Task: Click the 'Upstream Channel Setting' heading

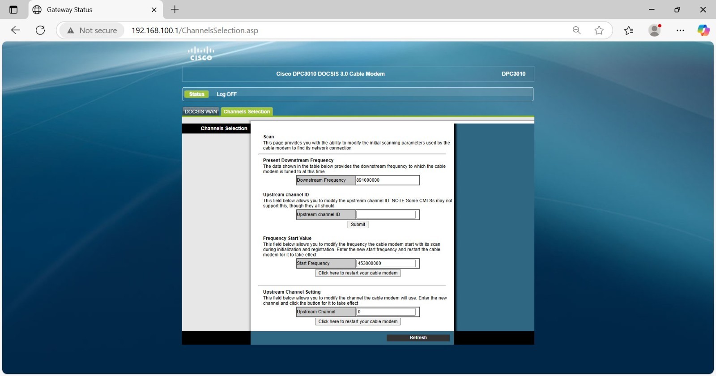Action: coord(292,292)
